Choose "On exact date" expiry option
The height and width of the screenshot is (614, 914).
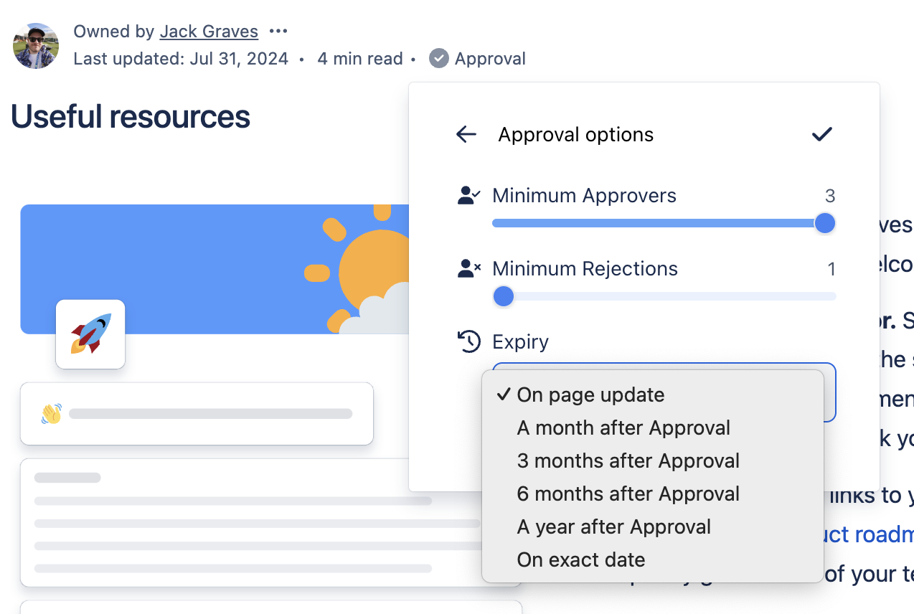pos(581,559)
